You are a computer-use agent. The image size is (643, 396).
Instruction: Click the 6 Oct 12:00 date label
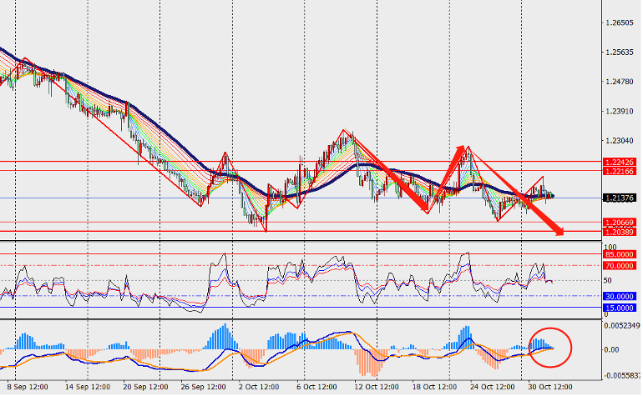316,388
